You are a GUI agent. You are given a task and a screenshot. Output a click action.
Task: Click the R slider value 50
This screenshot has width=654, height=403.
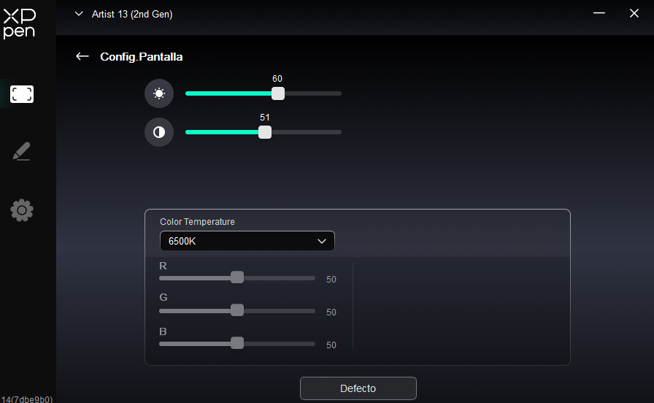(331, 280)
